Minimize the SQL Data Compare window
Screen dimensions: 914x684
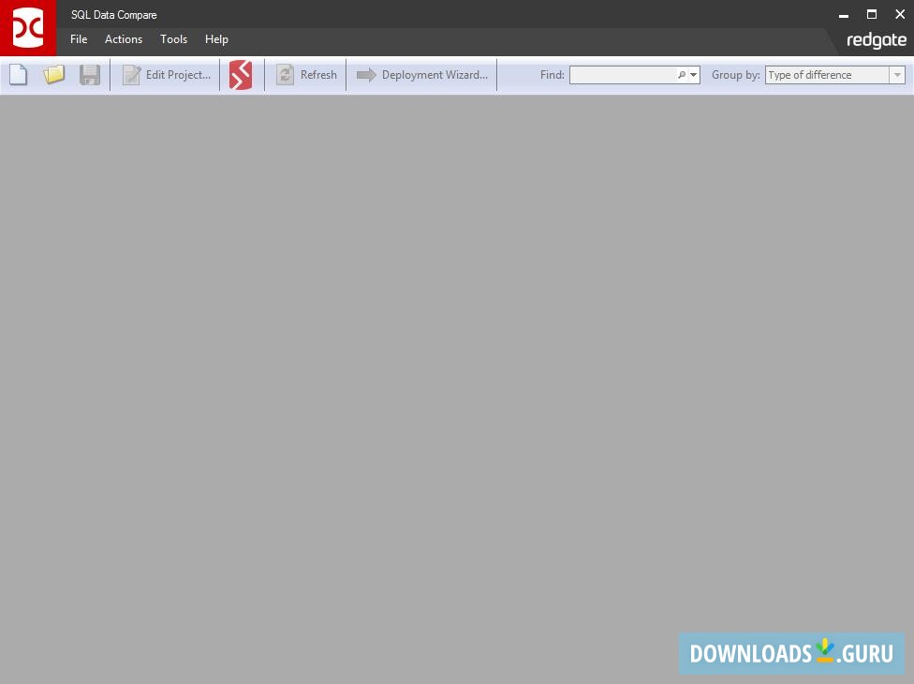tap(844, 15)
